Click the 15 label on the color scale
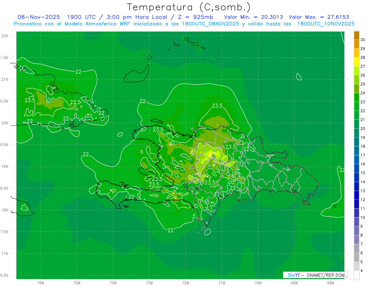 (x=363, y=173)
